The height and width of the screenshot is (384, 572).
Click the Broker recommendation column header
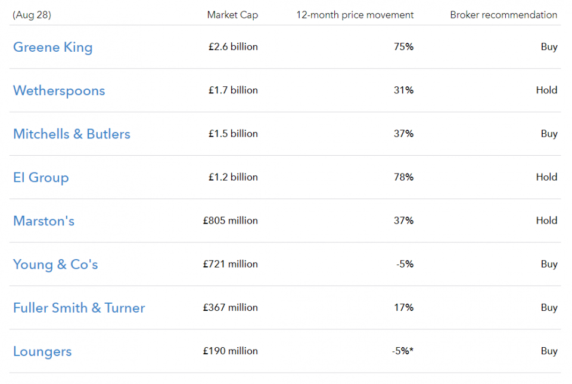(503, 15)
